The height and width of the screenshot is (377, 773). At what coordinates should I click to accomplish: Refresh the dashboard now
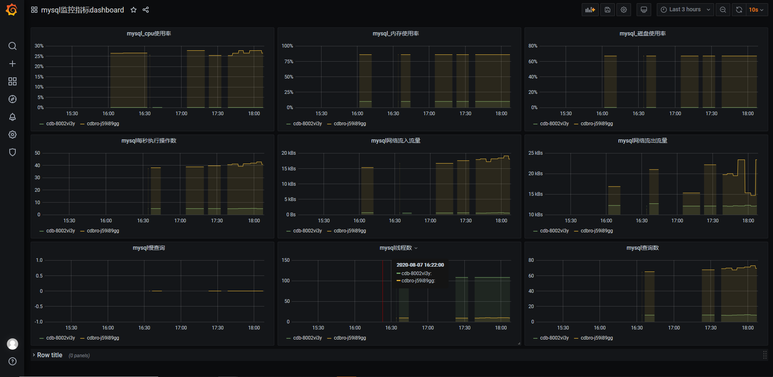pos(739,10)
